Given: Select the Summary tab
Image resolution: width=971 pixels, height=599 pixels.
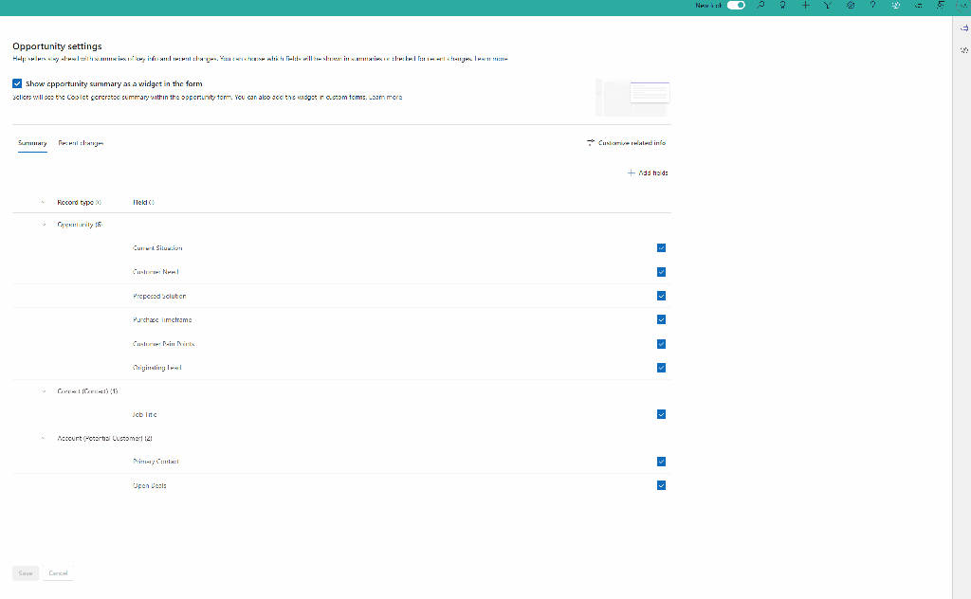Looking at the screenshot, I should coord(32,143).
